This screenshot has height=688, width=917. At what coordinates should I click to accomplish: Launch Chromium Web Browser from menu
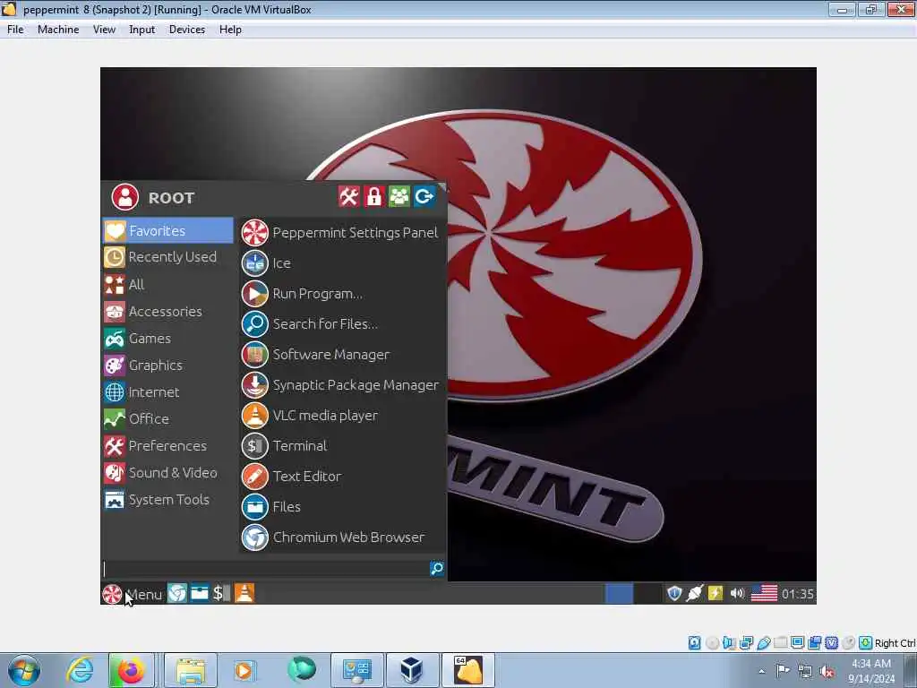(333, 537)
